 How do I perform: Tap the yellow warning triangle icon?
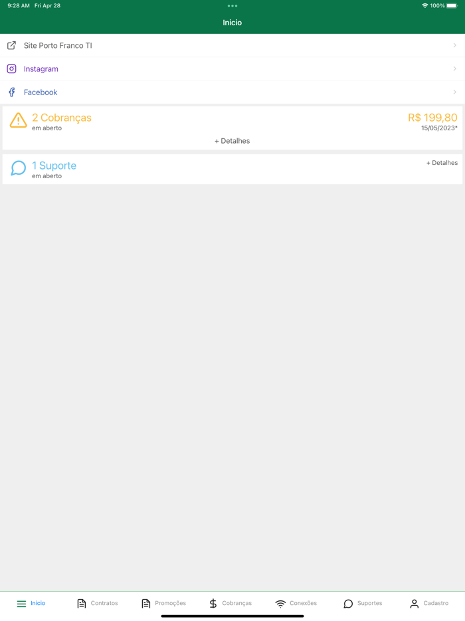[18, 120]
